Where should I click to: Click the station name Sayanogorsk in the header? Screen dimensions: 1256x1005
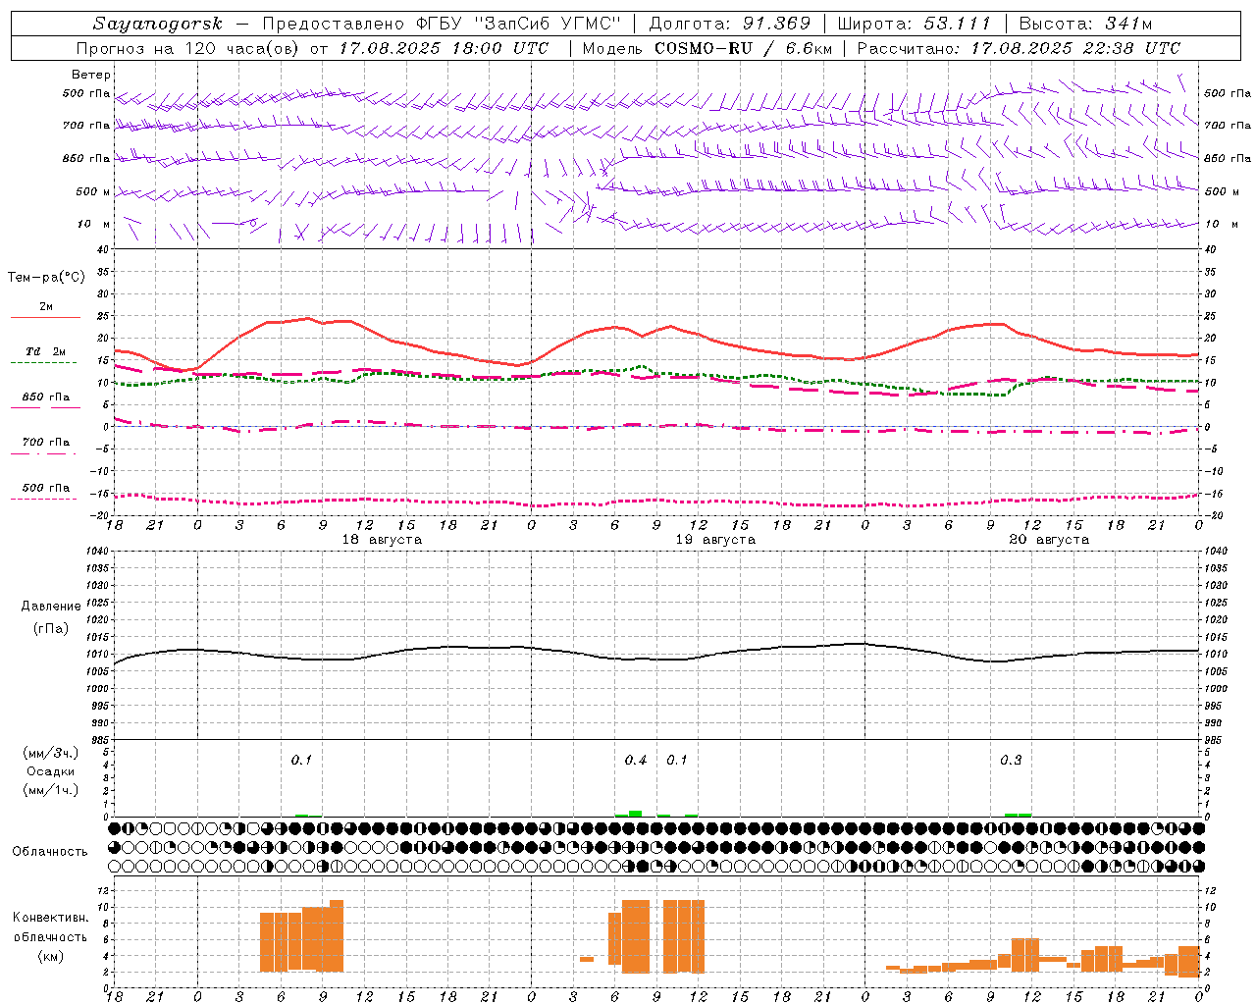click(x=158, y=24)
